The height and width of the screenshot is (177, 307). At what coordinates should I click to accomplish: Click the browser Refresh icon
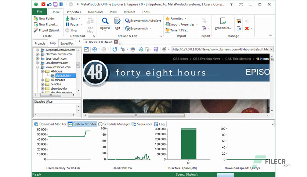(x=115, y=49)
